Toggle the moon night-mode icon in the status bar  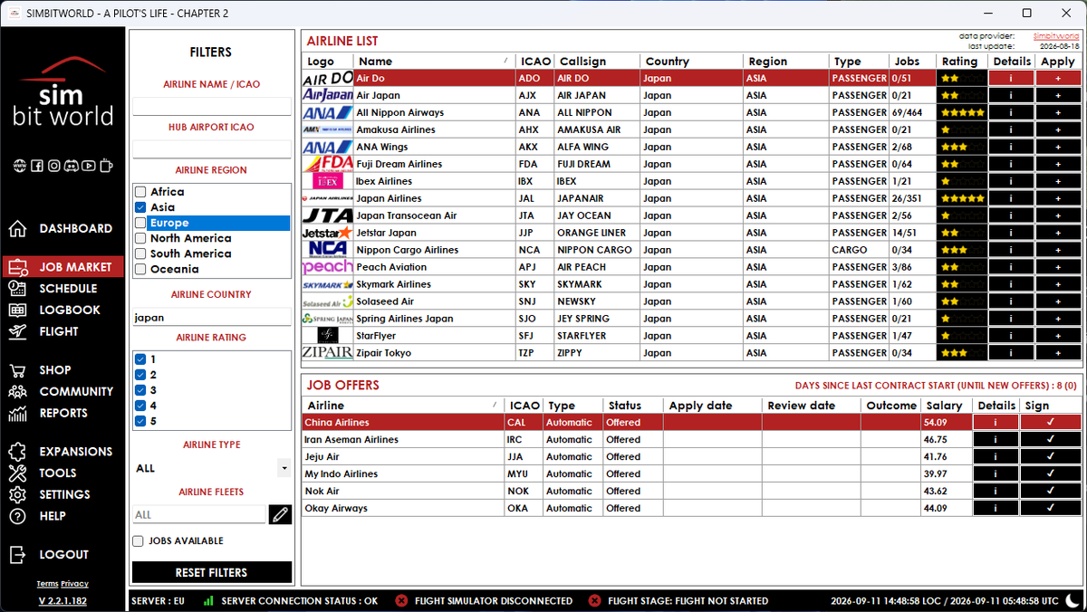[x=1073, y=600]
